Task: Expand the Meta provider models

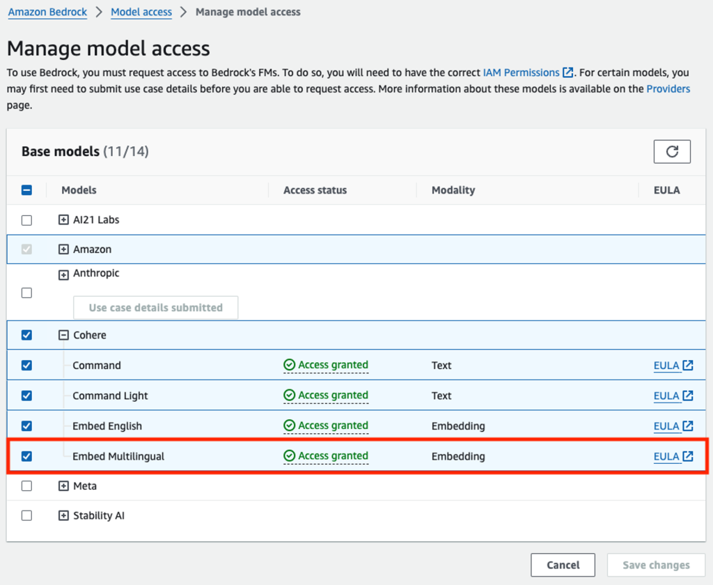Action: (x=63, y=486)
